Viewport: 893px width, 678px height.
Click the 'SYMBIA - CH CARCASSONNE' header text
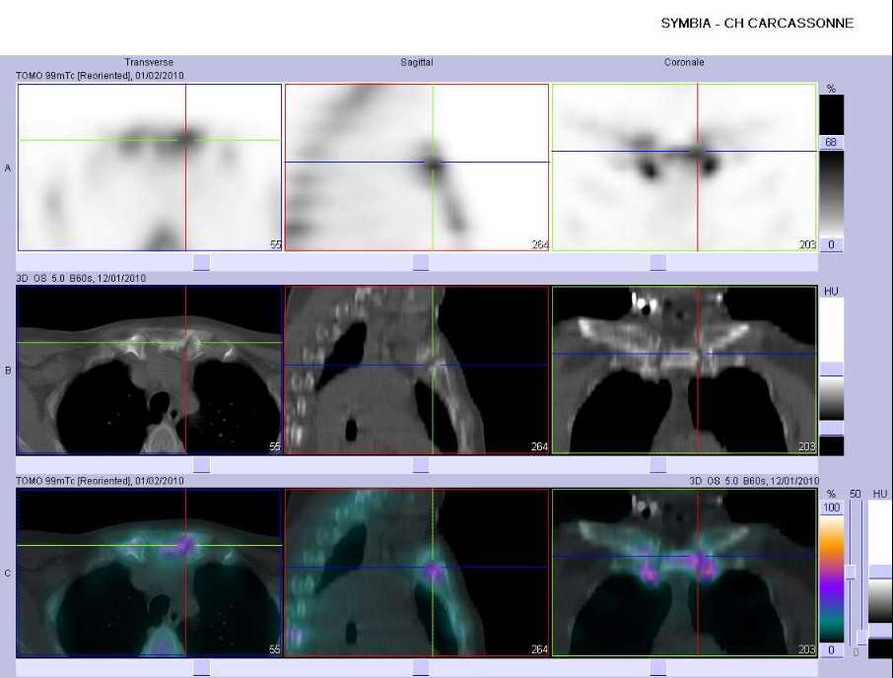(x=757, y=24)
